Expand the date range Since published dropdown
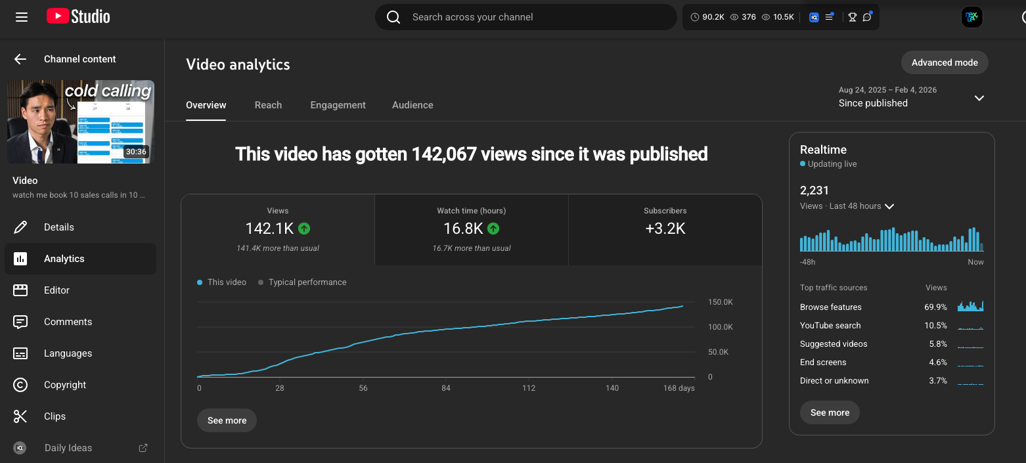The height and width of the screenshot is (463, 1026). click(x=979, y=97)
